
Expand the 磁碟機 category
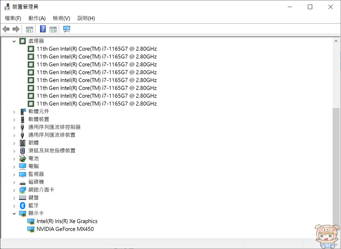pyautogui.click(x=14, y=182)
